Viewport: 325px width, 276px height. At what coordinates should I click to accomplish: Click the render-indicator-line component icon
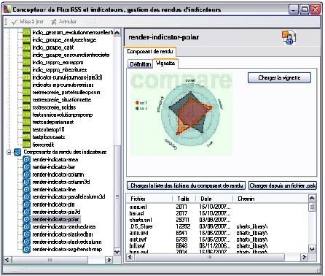click(26, 189)
